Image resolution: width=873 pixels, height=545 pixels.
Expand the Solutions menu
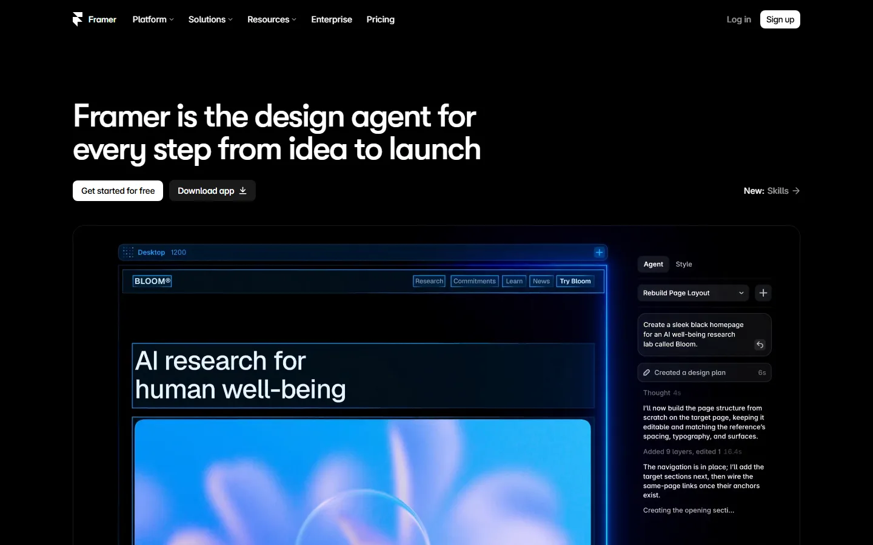coord(210,19)
